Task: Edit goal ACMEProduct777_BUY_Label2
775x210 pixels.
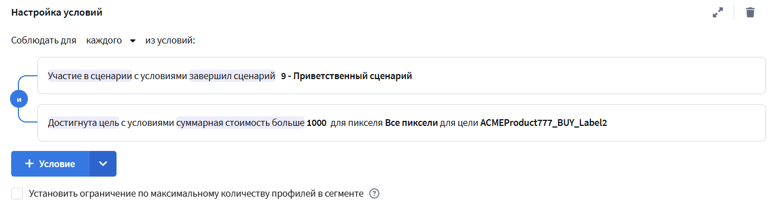Action: [544, 123]
